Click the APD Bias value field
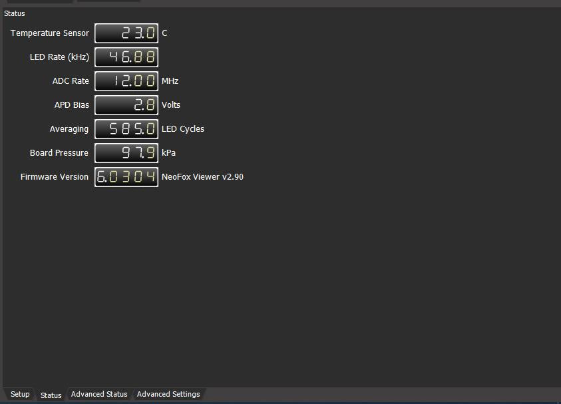 coord(126,105)
